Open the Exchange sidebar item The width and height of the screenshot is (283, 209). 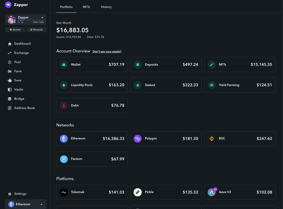(22, 53)
